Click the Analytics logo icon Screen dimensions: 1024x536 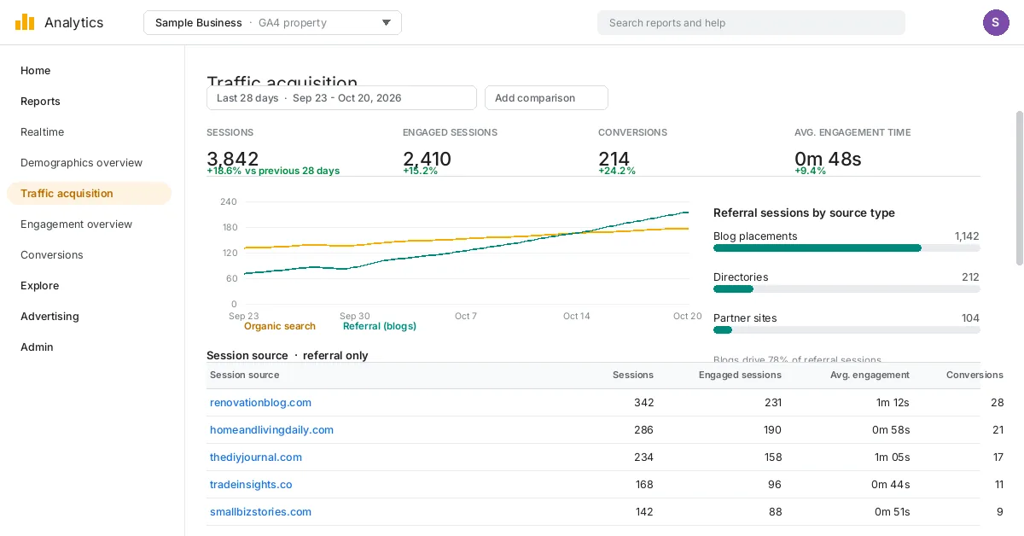point(25,22)
